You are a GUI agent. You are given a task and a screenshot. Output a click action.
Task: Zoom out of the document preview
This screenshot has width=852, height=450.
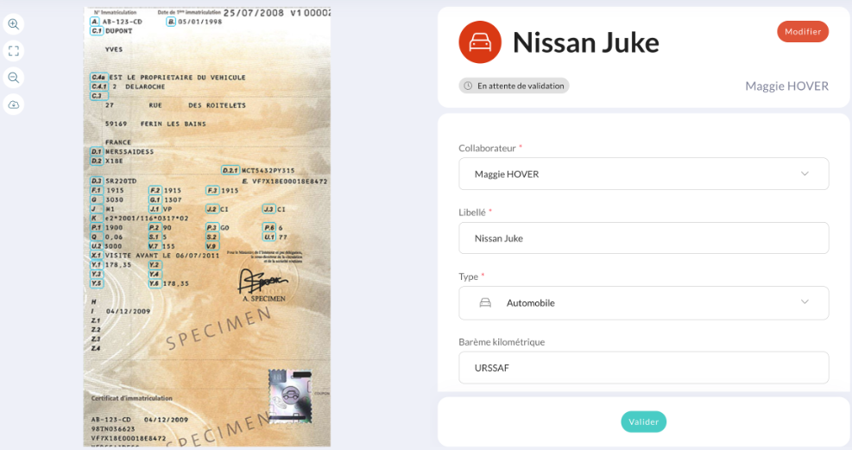[x=14, y=77]
